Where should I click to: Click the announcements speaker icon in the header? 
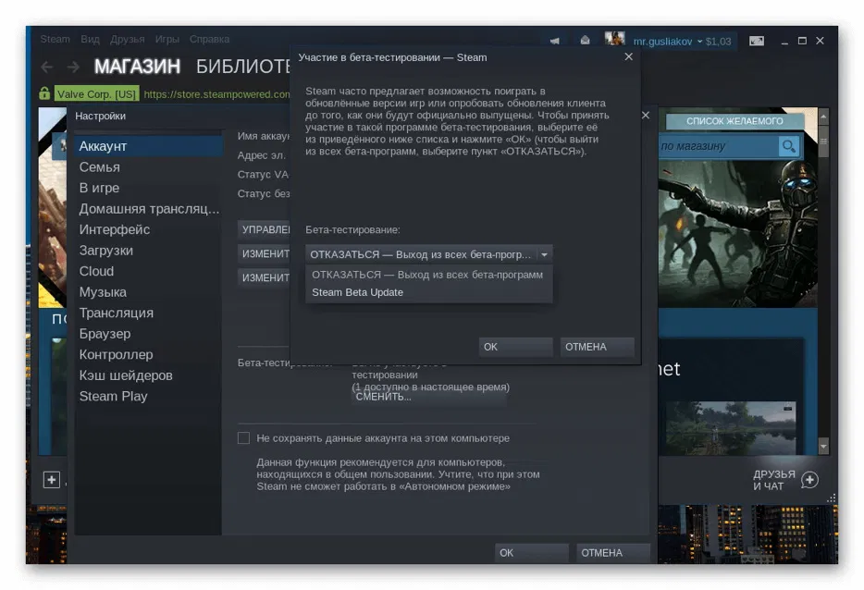click(x=554, y=41)
